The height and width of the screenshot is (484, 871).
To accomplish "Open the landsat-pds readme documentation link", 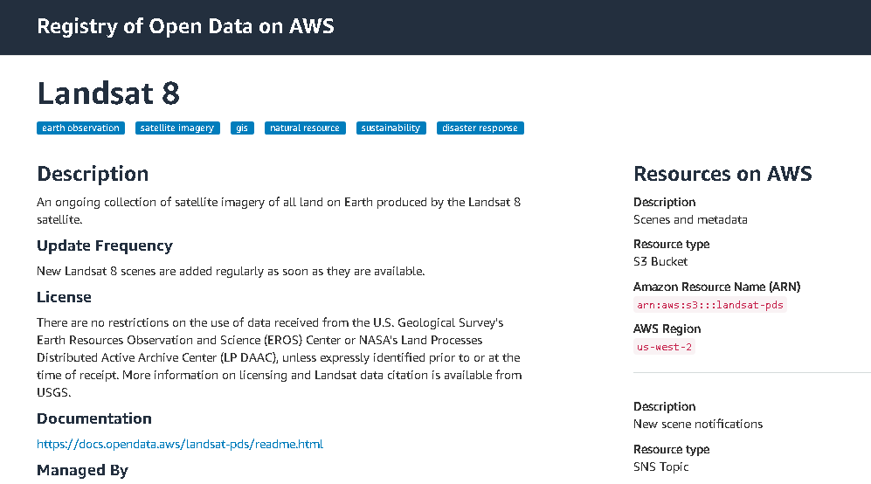I will tap(180, 445).
